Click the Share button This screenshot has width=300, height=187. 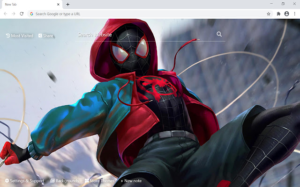46,36
